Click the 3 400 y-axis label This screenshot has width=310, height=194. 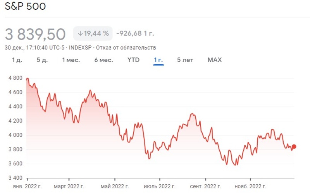(15, 178)
